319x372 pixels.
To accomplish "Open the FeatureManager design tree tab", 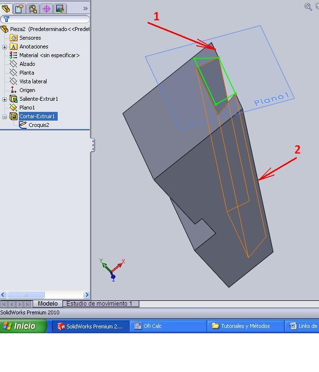I will pos(6,8).
